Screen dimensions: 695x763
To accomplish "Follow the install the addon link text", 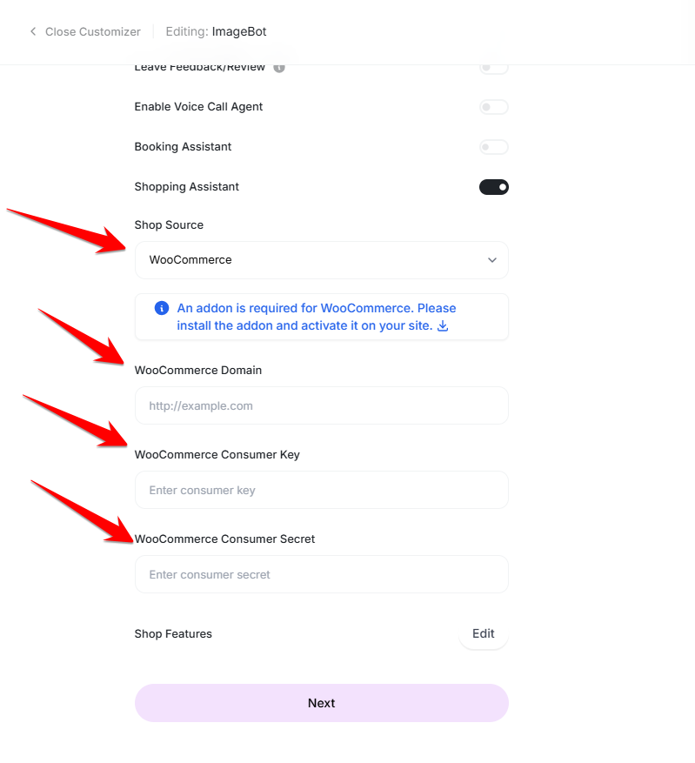I will coord(304,325).
